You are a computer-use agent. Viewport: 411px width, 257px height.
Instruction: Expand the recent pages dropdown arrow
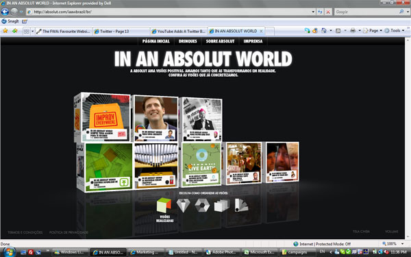(21, 12)
